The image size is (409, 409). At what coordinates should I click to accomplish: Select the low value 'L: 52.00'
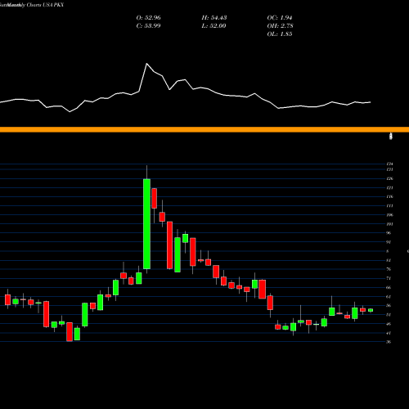coord(214,26)
